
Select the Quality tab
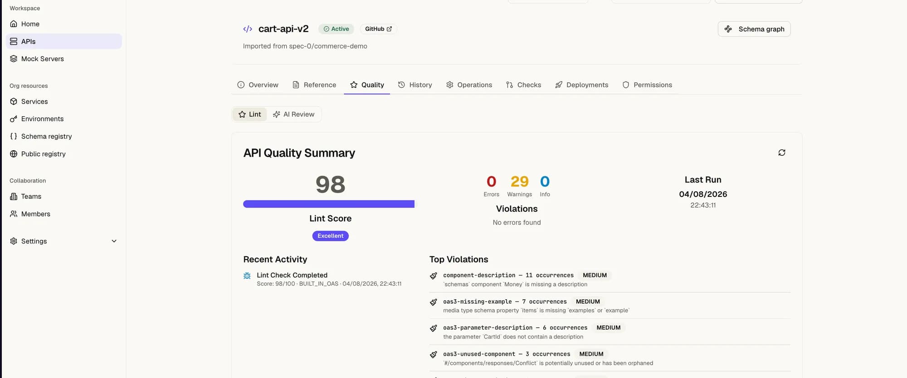[x=367, y=85]
